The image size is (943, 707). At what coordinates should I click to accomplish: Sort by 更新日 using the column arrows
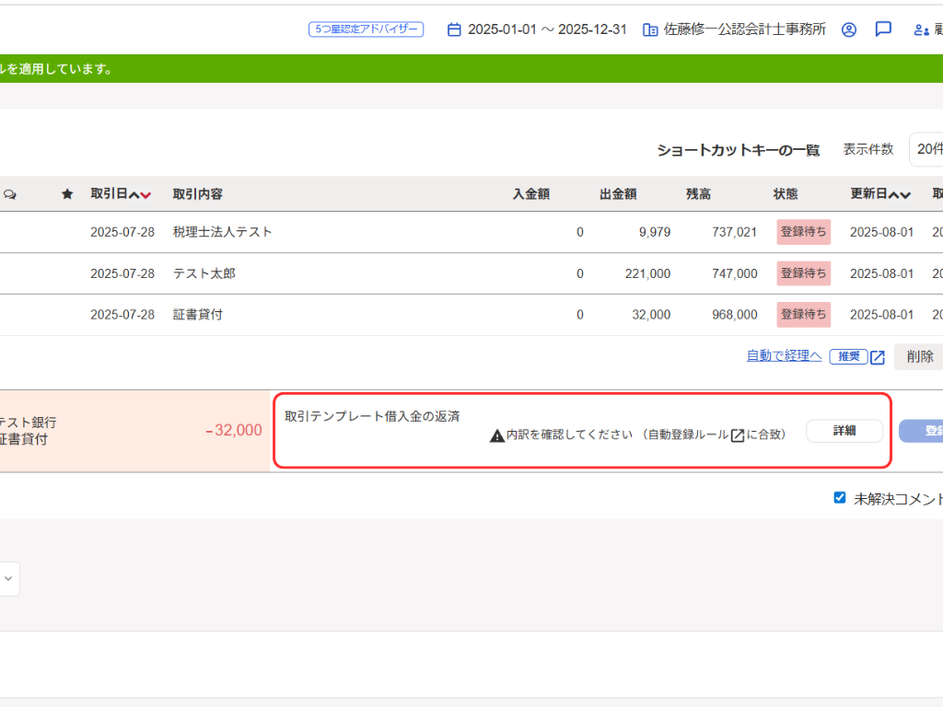900,195
